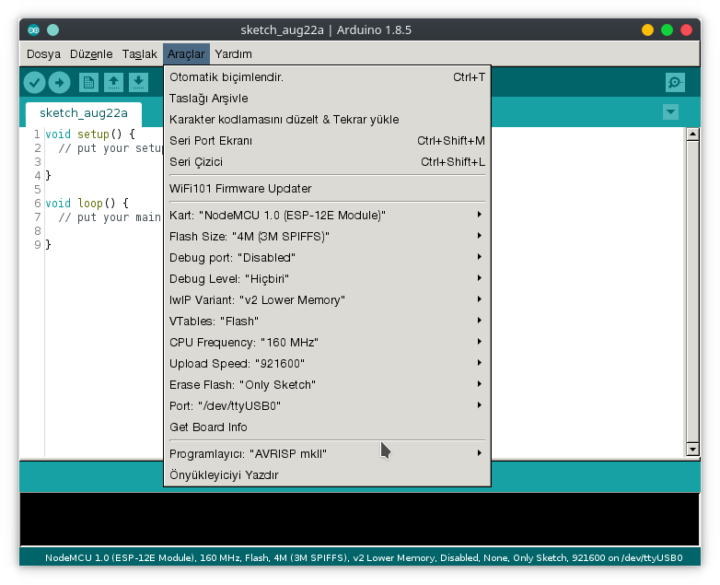This screenshot has height=585, width=720.
Task: Click the New sketch file icon
Action: [x=88, y=83]
